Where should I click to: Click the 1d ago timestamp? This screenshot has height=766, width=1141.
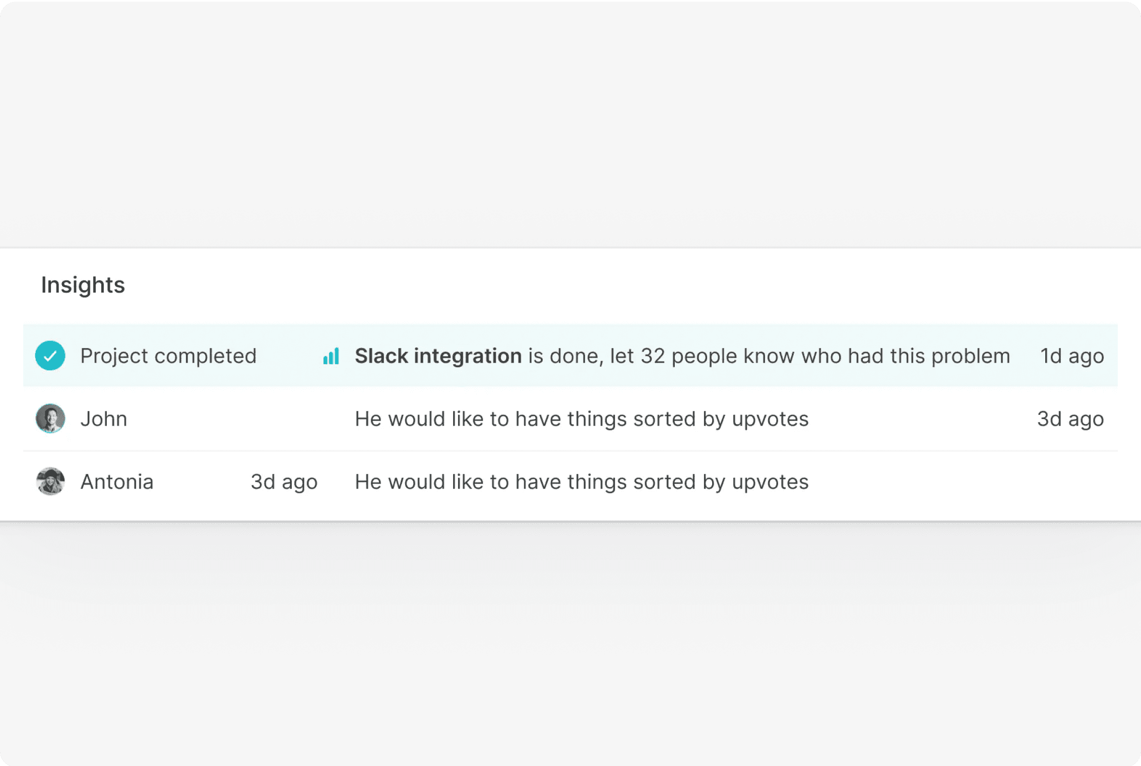(1072, 356)
